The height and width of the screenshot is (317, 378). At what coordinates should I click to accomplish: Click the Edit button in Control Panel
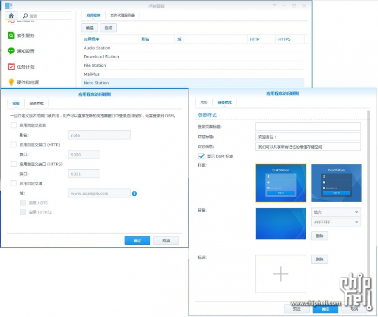(x=90, y=28)
